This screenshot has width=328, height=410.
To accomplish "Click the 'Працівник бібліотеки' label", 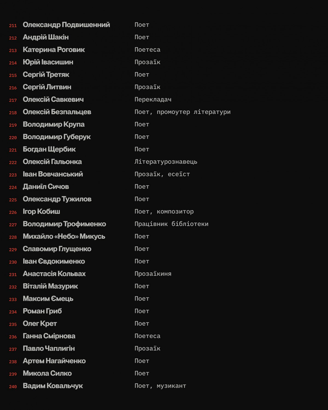I will [171, 224].
